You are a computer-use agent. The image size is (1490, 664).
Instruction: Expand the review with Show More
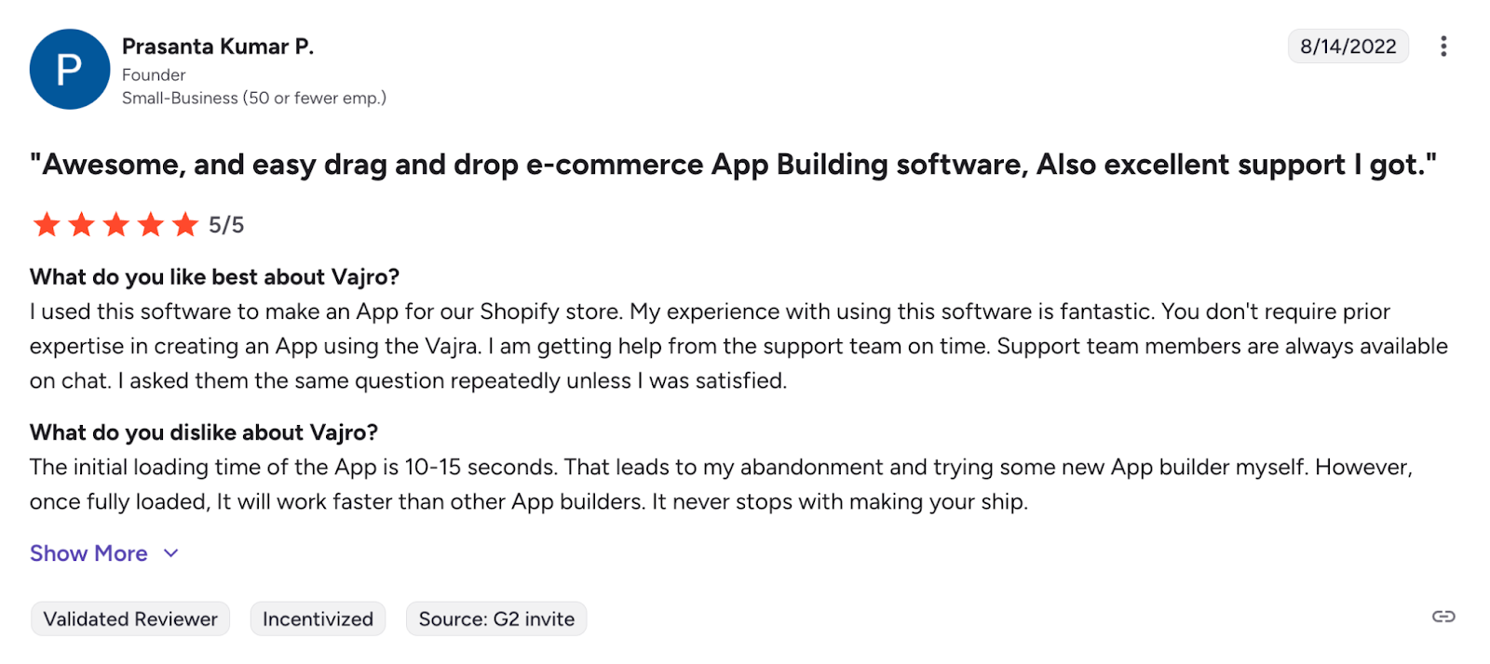pos(88,552)
